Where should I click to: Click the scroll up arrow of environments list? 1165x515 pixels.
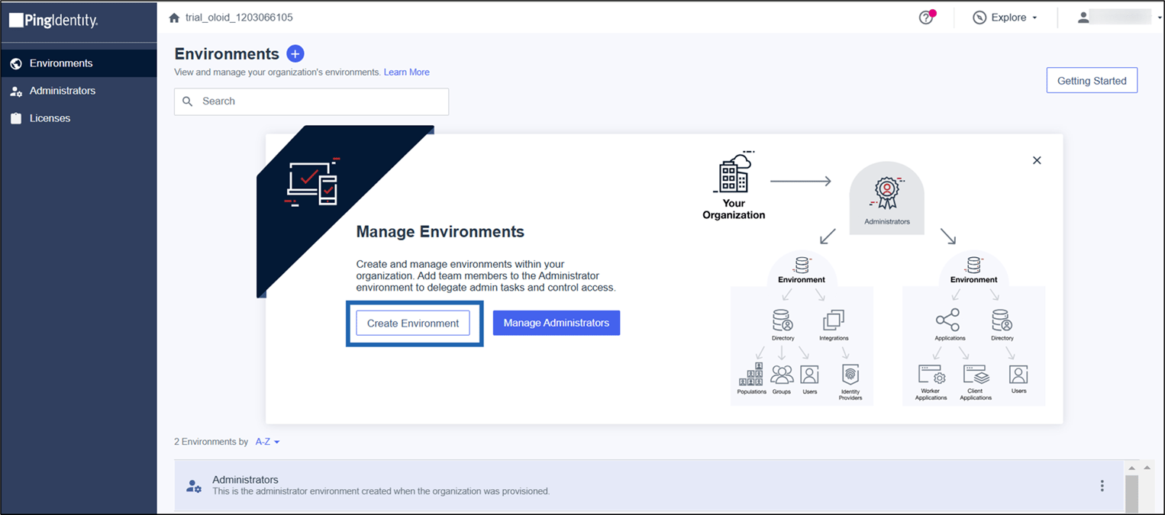tap(1131, 468)
